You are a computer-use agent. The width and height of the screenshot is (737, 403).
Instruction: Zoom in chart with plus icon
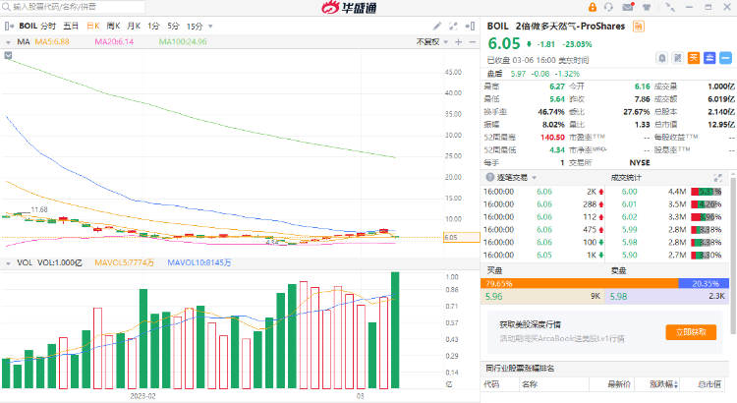point(459,42)
